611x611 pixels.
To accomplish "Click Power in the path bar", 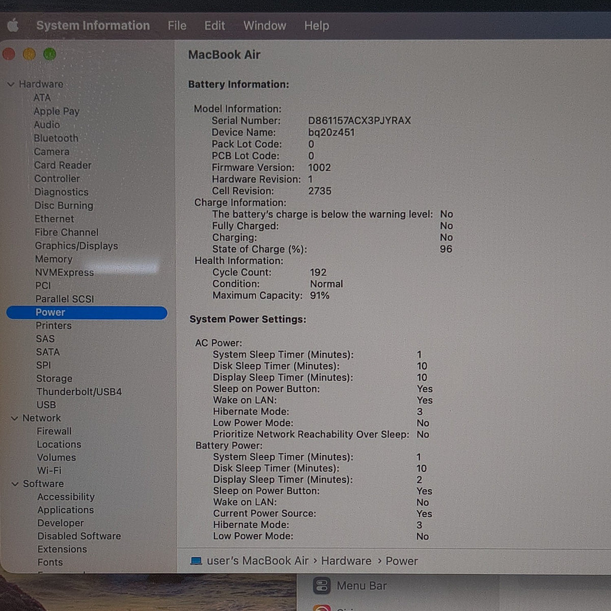I will click(402, 561).
